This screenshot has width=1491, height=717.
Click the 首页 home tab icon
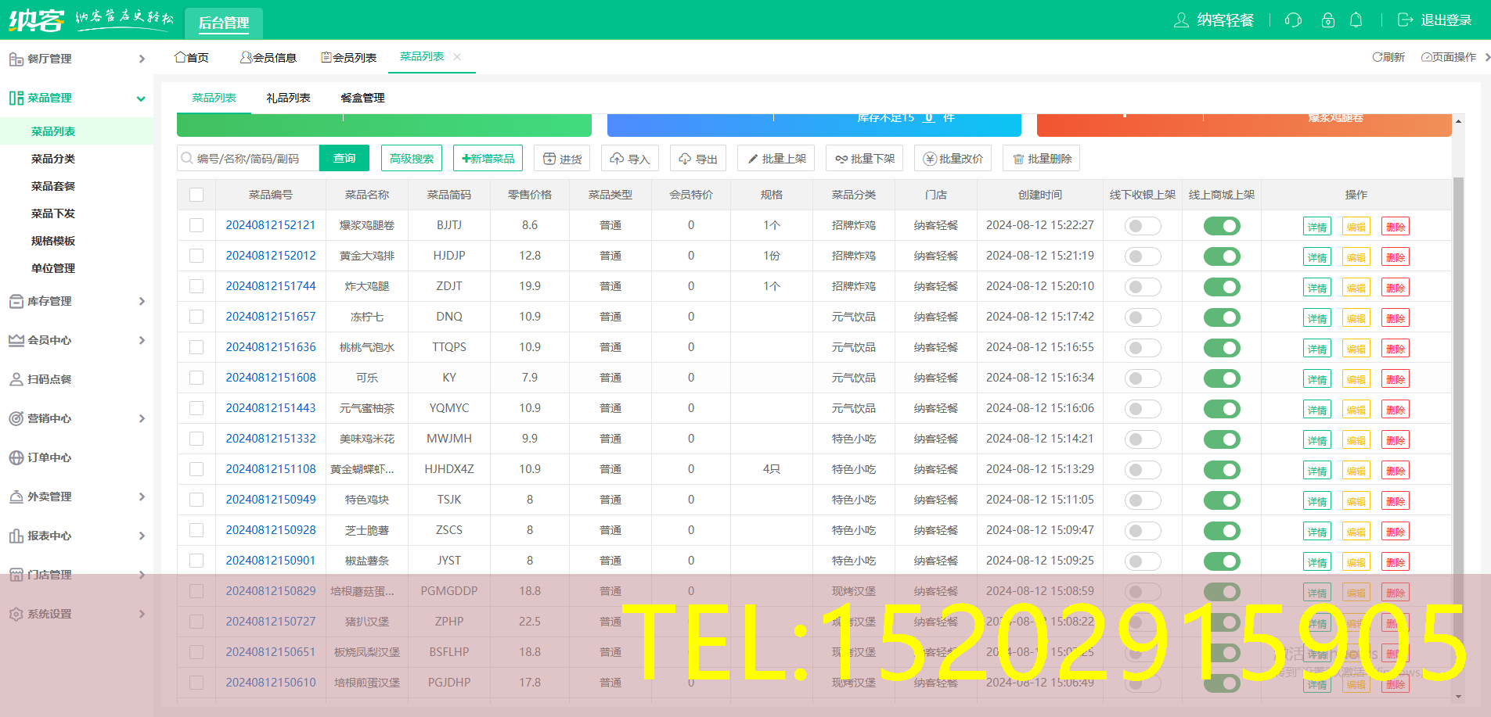tap(180, 57)
